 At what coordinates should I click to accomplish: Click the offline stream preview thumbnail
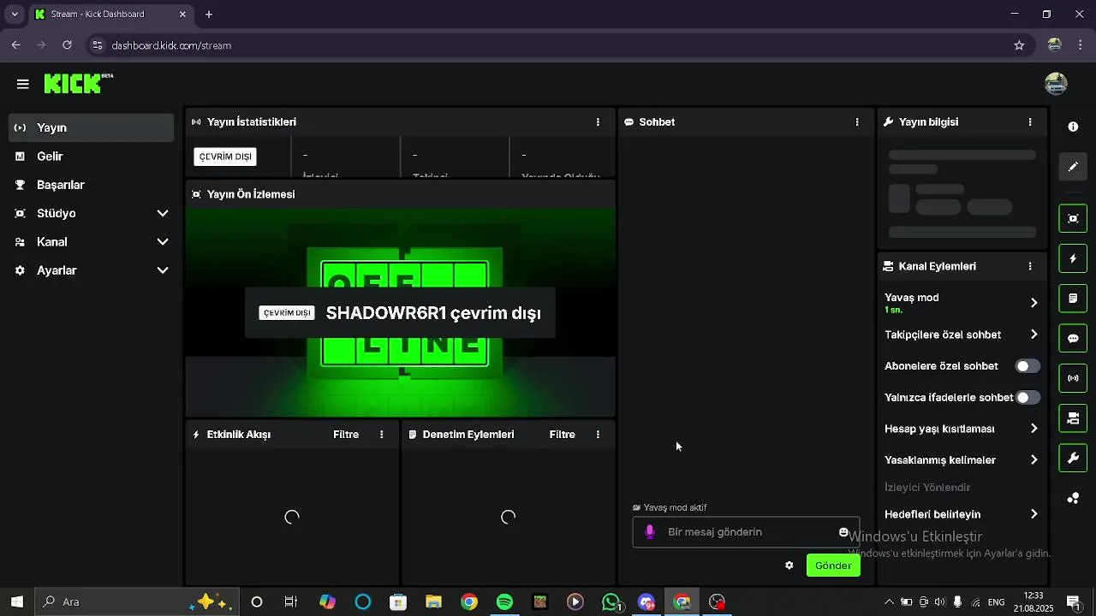point(401,312)
